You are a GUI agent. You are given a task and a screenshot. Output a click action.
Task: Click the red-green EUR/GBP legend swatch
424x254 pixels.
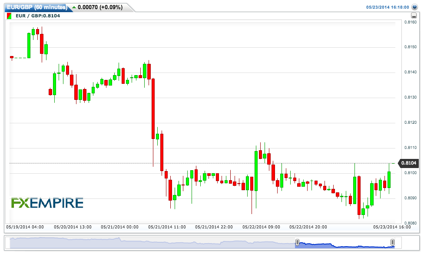coord(9,16)
